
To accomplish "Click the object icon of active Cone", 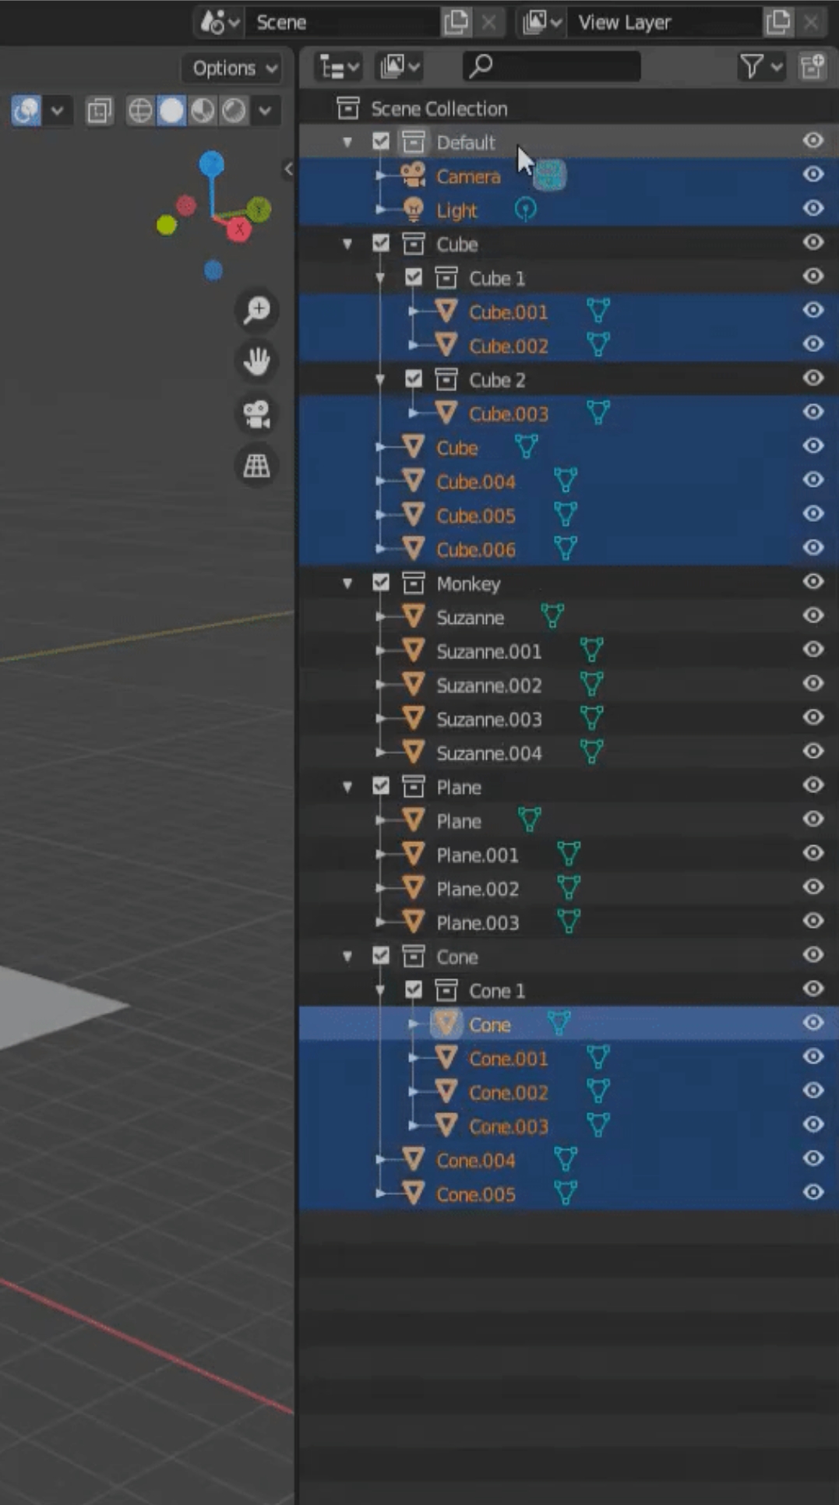I will (446, 1024).
